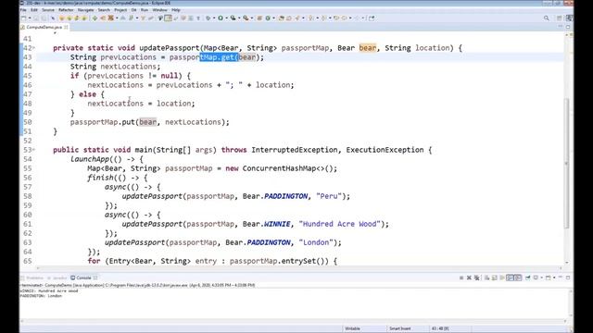The width and height of the screenshot is (593, 333).
Task: Minimize the editor area
Action: (561, 27)
